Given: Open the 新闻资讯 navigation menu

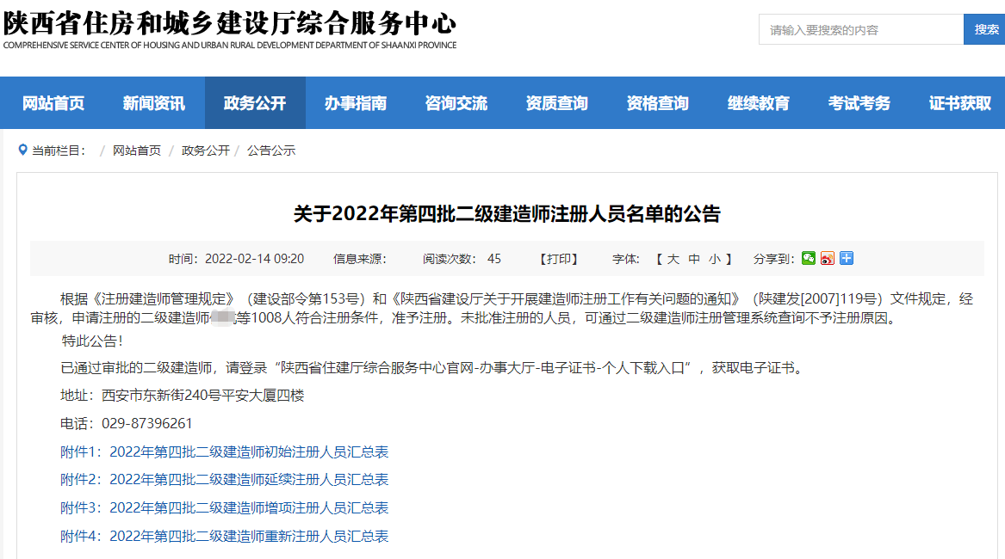Looking at the screenshot, I should click(154, 102).
